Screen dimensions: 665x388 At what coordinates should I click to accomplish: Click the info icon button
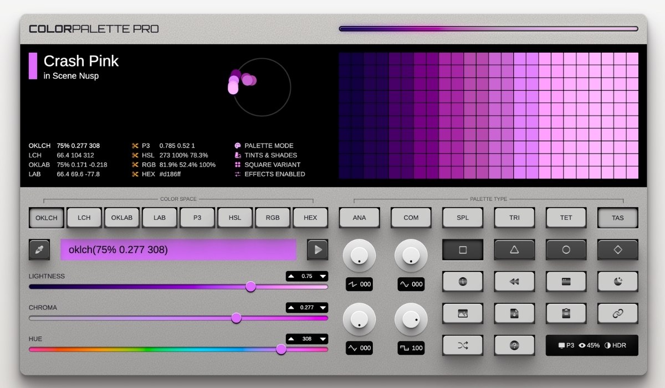pyautogui.click(x=463, y=282)
